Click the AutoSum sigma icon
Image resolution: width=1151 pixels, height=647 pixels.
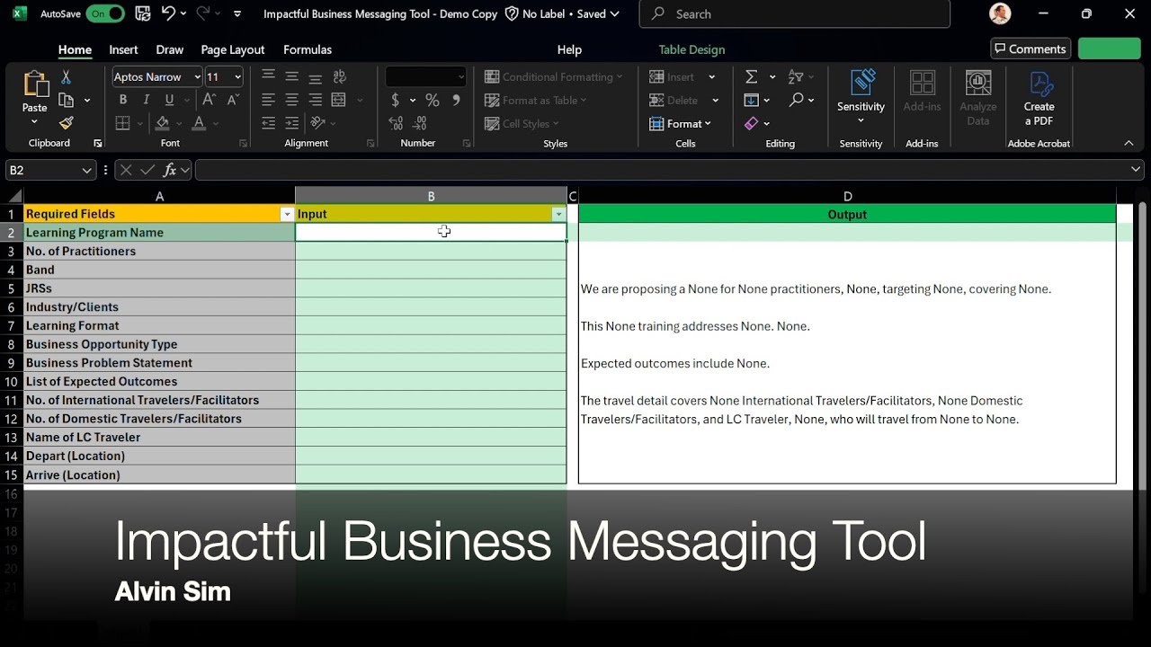752,77
